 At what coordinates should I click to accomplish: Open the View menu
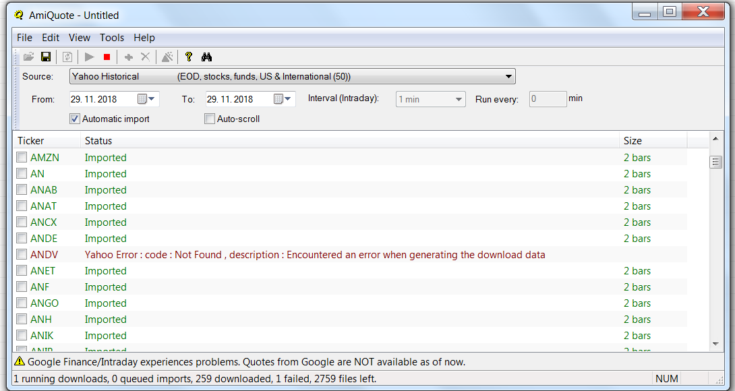[80, 38]
